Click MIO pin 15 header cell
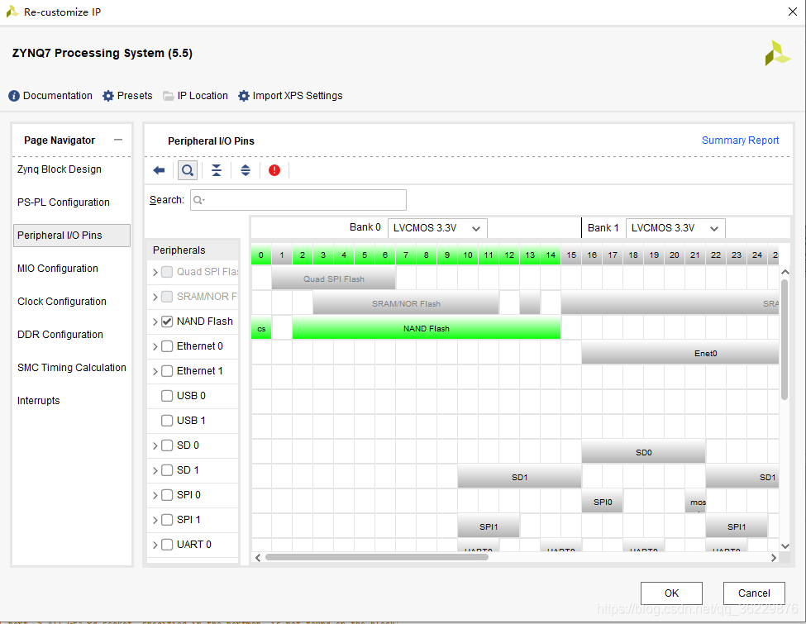Screen dimensions: 806x624 571,255
